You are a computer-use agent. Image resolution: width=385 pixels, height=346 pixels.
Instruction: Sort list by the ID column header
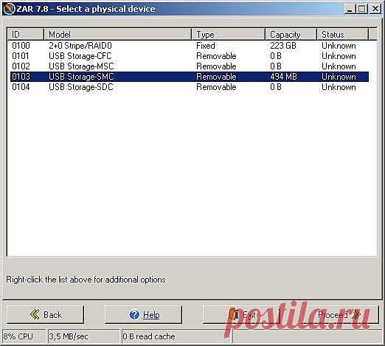coord(26,34)
